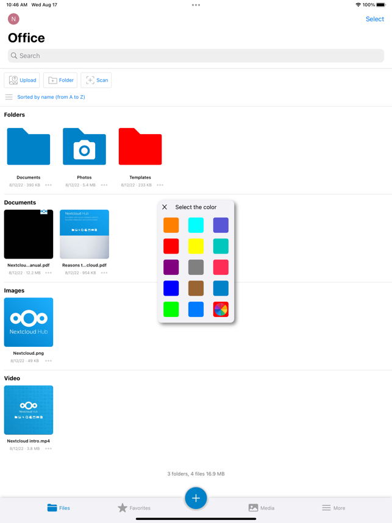
Task: Tap the user avatar N
Action: click(x=13, y=19)
